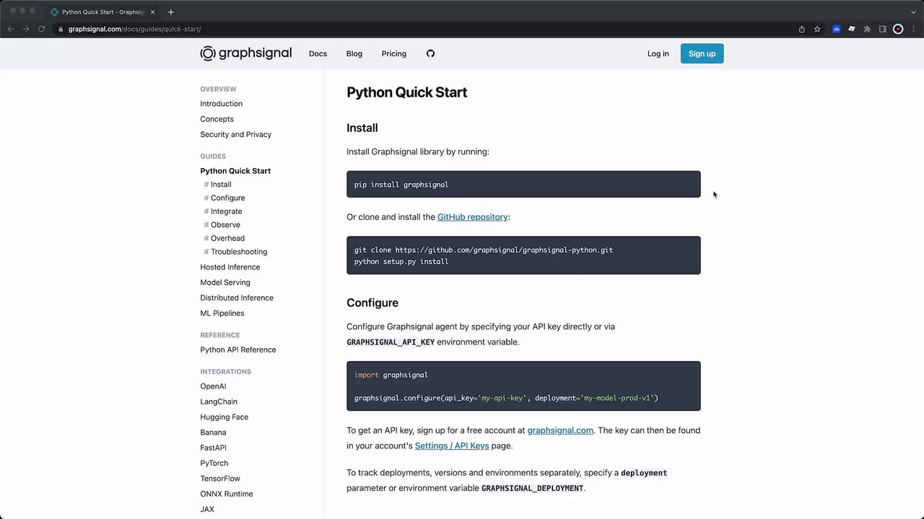The height and width of the screenshot is (519, 924).
Task: Click the 'Install' section heading
Action: click(362, 128)
